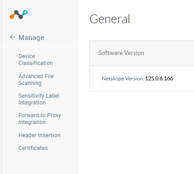Viewport: 194px width, 174px height.
Task: Select Sensitivity Label Integration
Action: point(39,99)
